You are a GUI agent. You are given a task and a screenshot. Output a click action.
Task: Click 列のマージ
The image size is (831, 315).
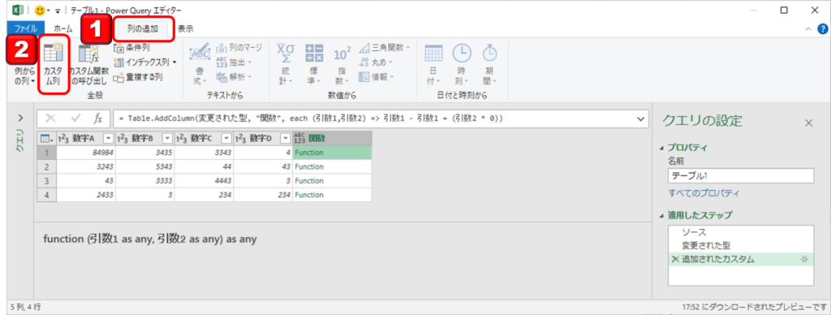(239, 48)
